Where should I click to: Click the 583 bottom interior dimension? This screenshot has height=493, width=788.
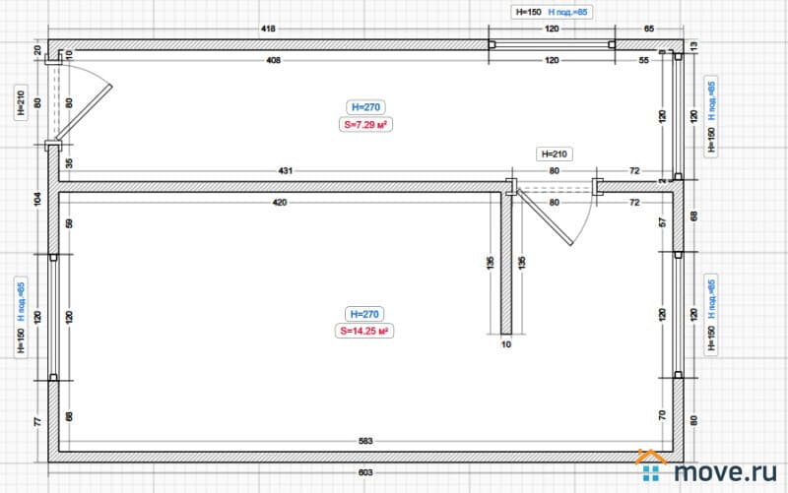[x=364, y=441]
